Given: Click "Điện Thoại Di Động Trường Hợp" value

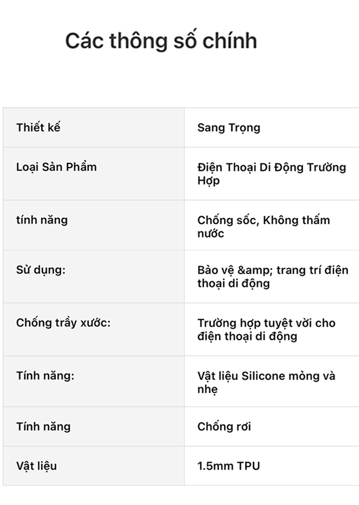Looking at the screenshot, I should tap(271, 173).
